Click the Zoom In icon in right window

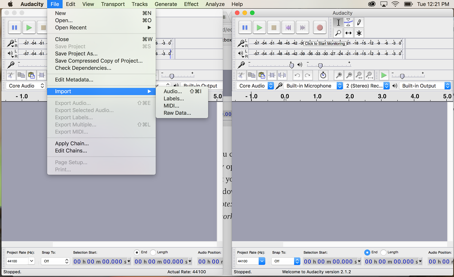pyautogui.click(x=339, y=75)
